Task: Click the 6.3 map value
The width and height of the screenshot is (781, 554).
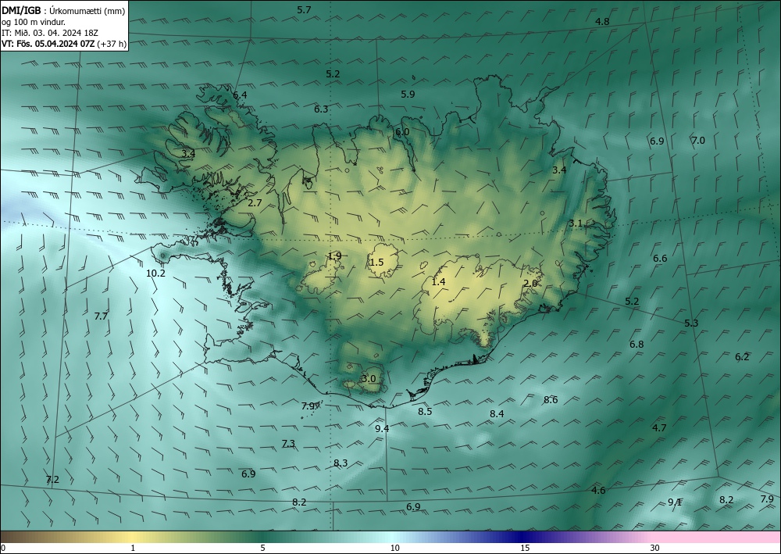Action: tap(321, 109)
